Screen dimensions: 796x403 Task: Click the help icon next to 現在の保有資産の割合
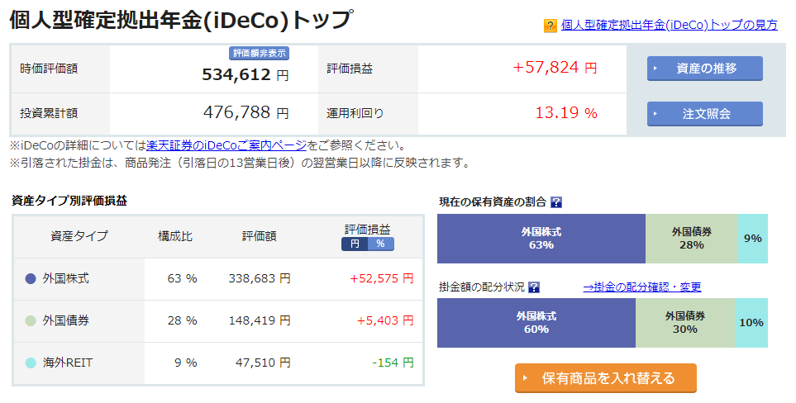pyautogui.click(x=556, y=202)
